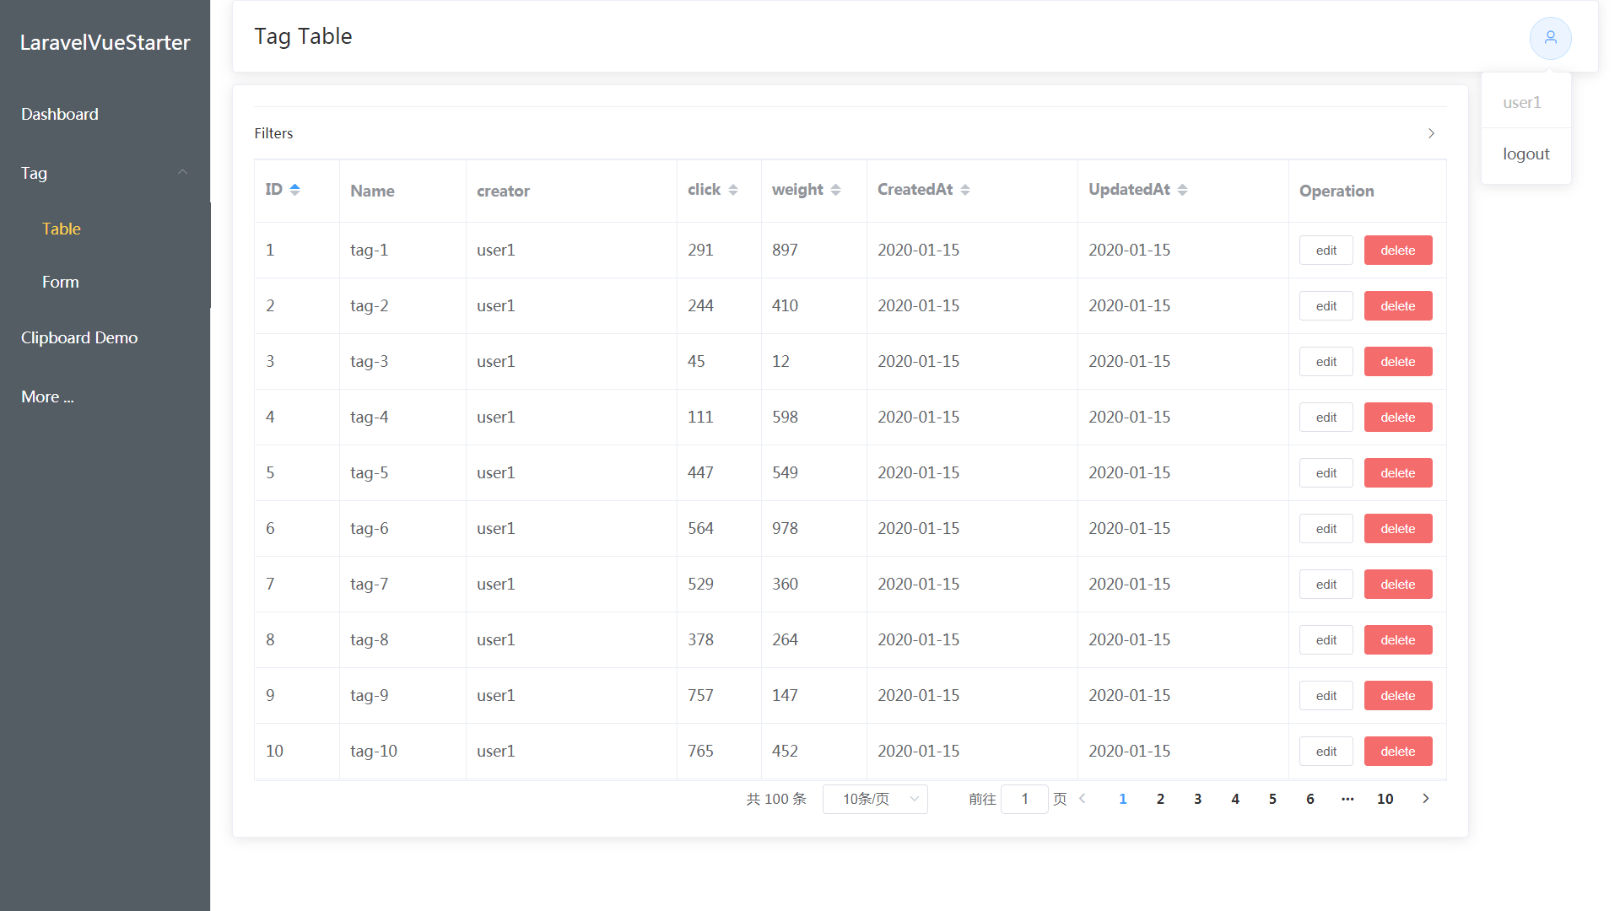This screenshot has height=911, width=1620.
Task: Select Form in the Tag submenu
Action: pyautogui.click(x=61, y=282)
